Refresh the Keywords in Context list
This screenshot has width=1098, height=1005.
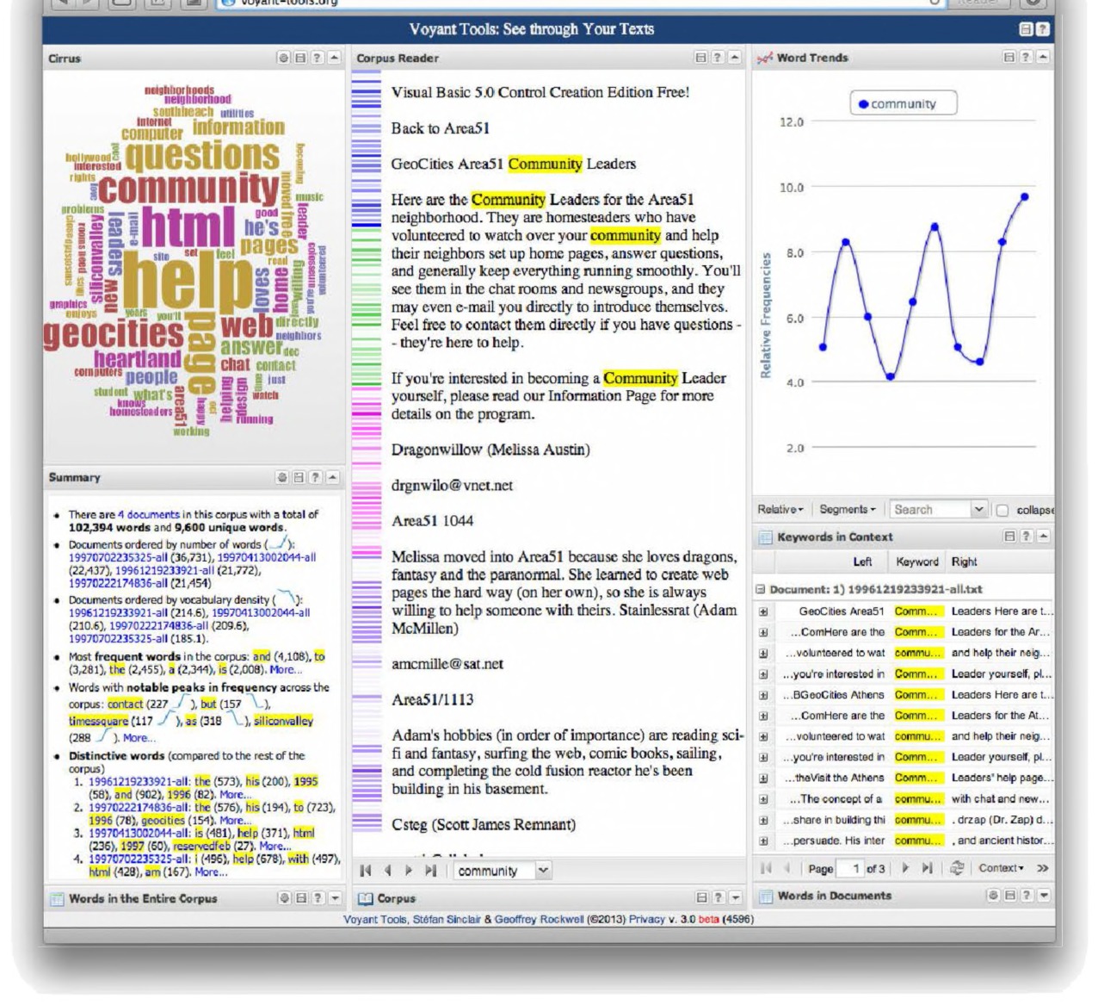(956, 868)
